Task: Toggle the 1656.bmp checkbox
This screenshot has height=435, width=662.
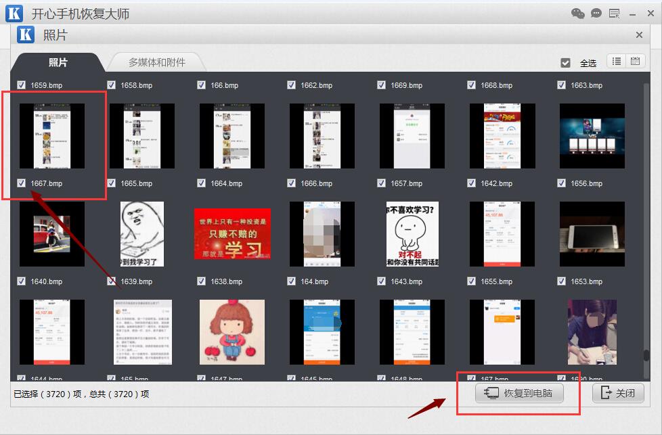Action: click(x=562, y=183)
